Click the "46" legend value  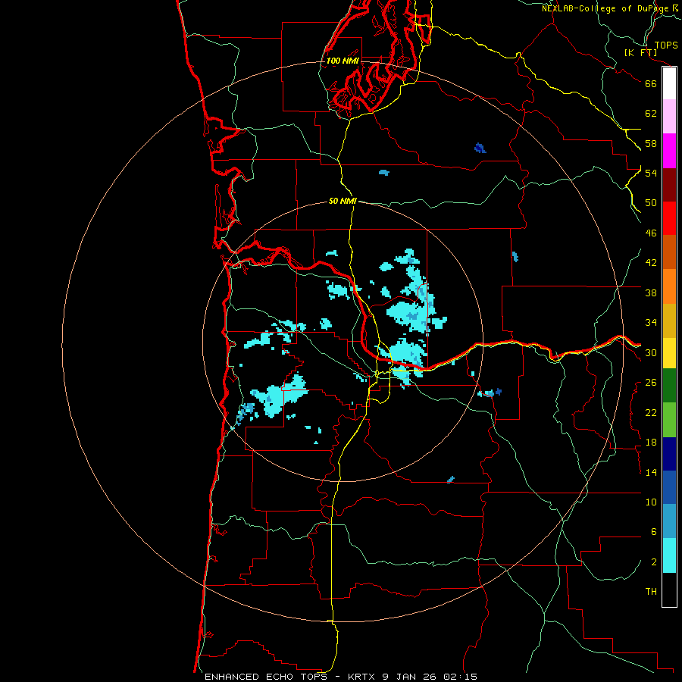651,233
